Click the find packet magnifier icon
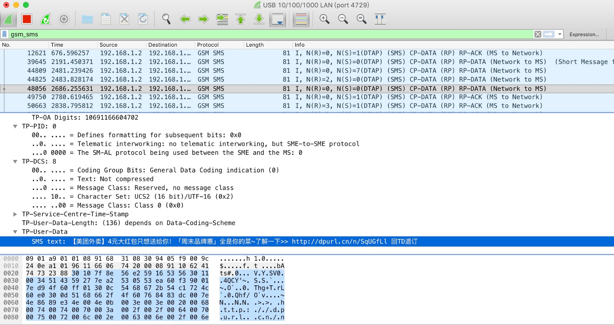614x325 pixels. pyautogui.click(x=166, y=19)
